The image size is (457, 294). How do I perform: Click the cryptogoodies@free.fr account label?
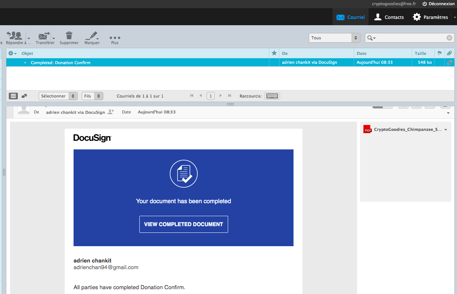[394, 4]
